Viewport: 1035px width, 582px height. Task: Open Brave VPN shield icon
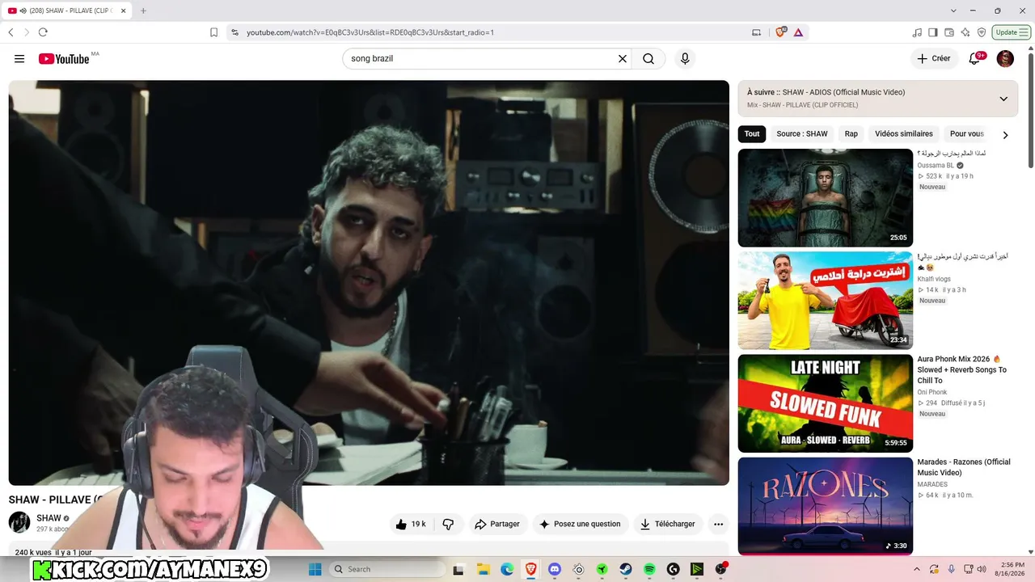(982, 32)
